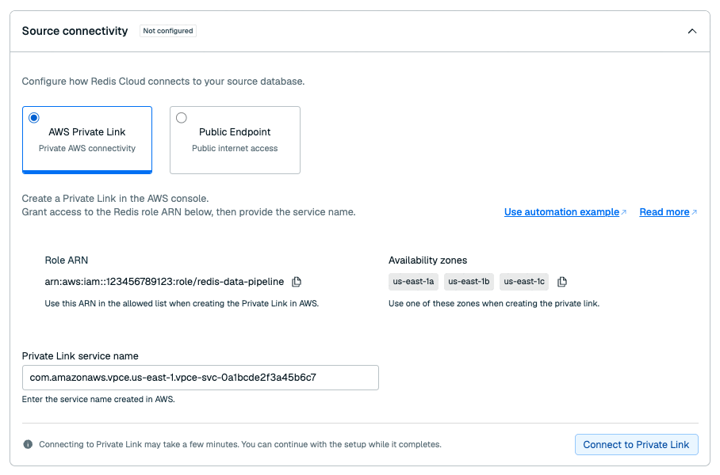This screenshot has height=475, width=720.
Task: Select the Public Endpoint radio button
Action: click(182, 118)
